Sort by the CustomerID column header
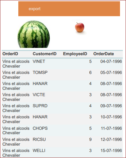 pyautogui.click(x=45, y=54)
